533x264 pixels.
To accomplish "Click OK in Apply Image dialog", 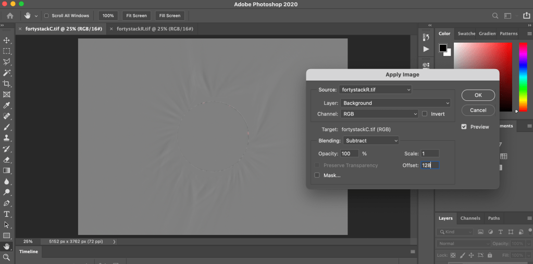I will click(478, 96).
